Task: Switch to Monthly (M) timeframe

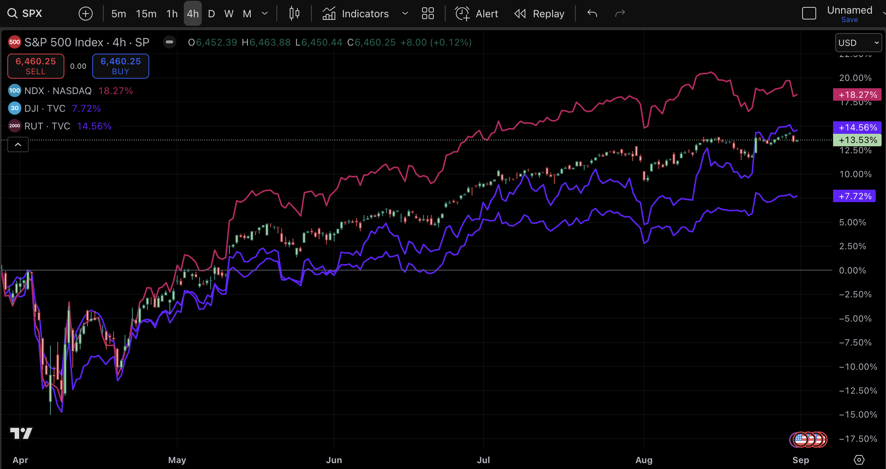Action: point(247,14)
